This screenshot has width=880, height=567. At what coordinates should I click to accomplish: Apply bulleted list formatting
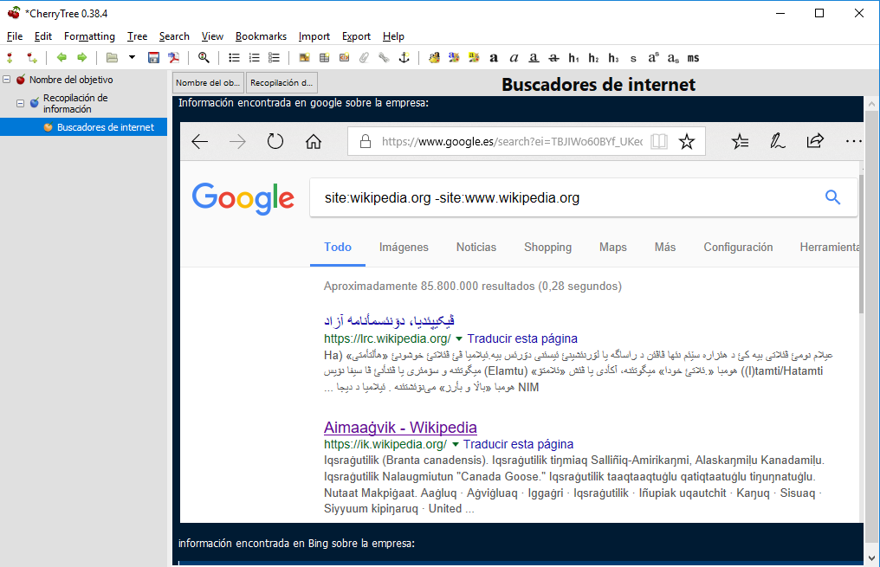[x=234, y=58]
